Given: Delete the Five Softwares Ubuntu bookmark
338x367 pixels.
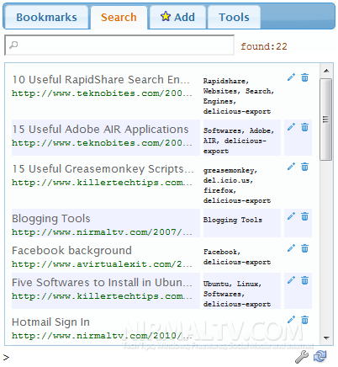Looking at the screenshot, I should coord(304,280).
